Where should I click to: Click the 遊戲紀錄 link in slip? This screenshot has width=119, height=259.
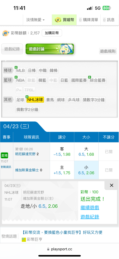click(x=90, y=217)
